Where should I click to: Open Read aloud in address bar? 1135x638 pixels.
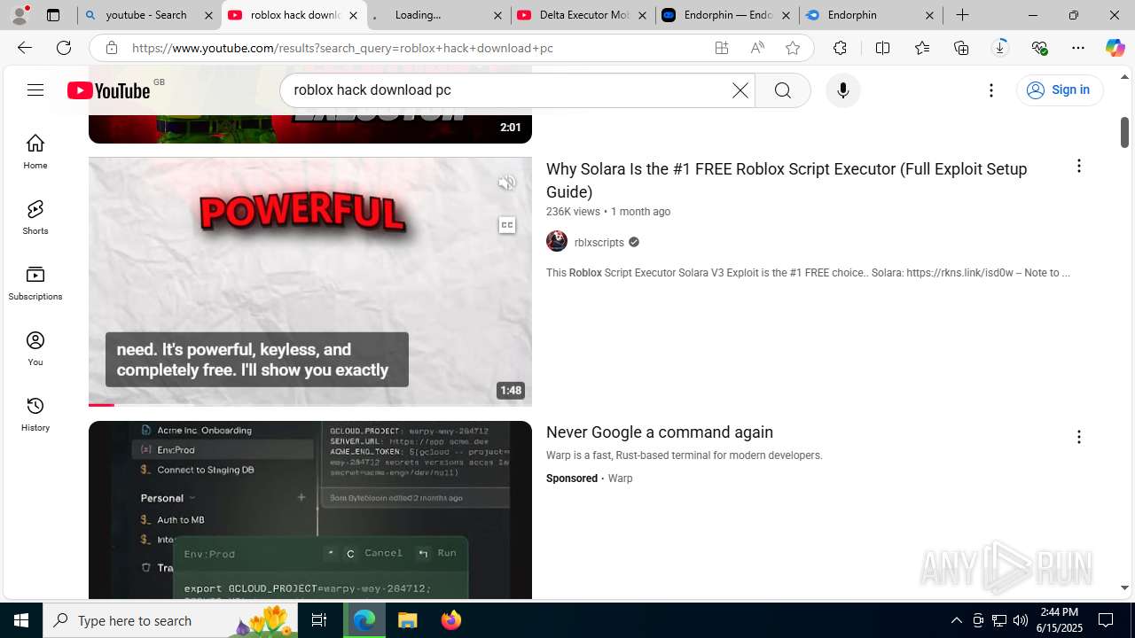tap(757, 48)
